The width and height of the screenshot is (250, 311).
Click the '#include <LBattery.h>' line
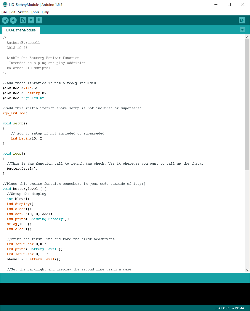click(24, 93)
